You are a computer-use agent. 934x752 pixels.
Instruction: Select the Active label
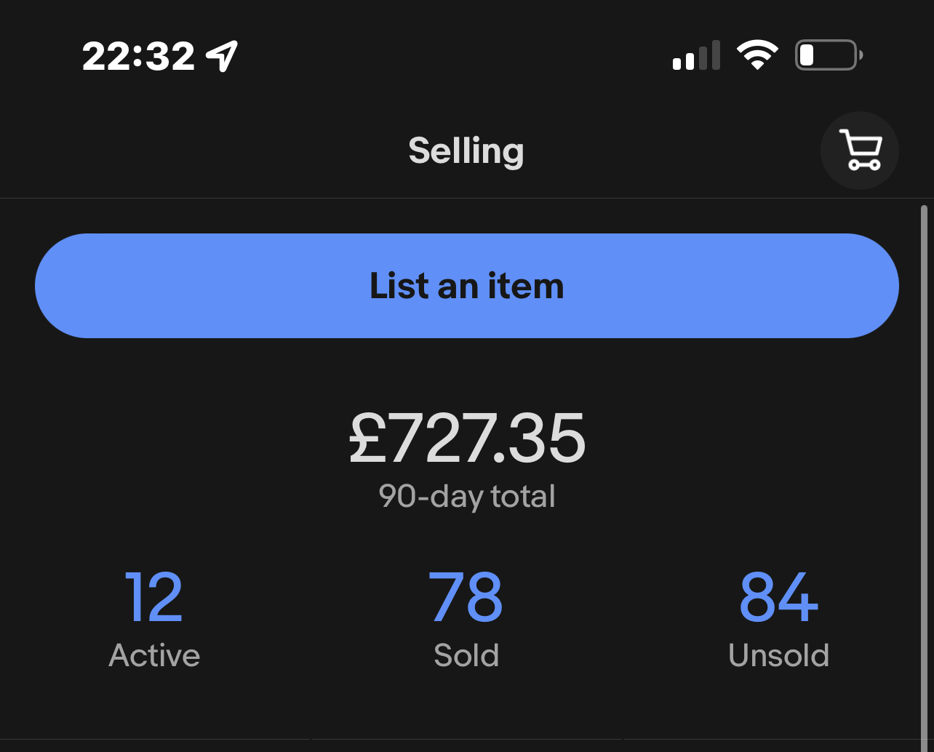tap(154, 655)
